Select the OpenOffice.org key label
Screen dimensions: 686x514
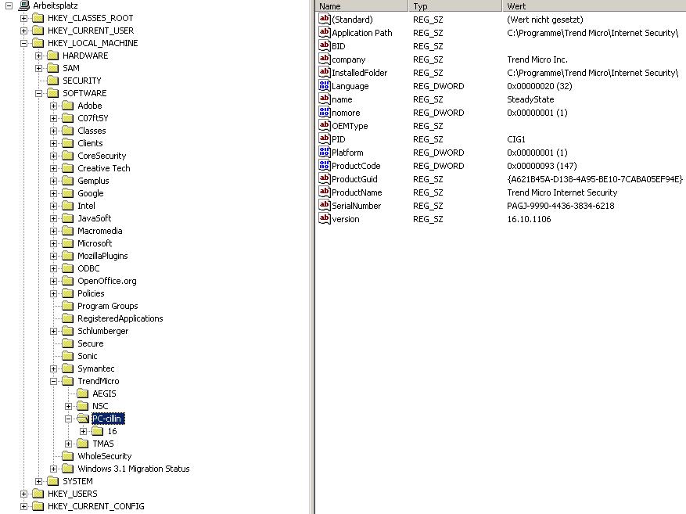[x=107, y=282]
